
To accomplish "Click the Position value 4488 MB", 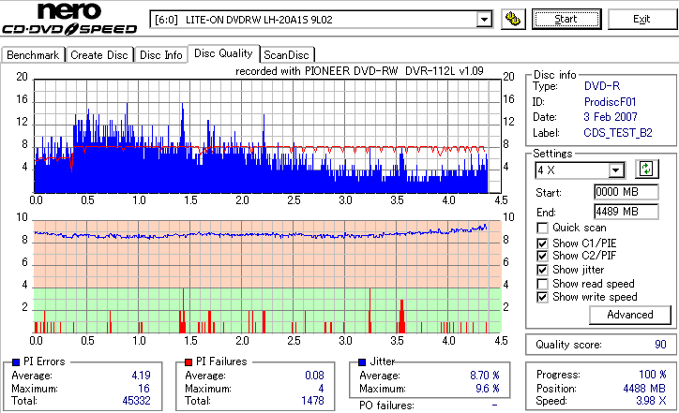I will (x=645, y=389).
